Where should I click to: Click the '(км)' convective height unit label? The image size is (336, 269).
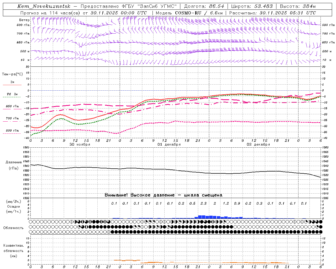pyautogui.click(x=13, y=256)
